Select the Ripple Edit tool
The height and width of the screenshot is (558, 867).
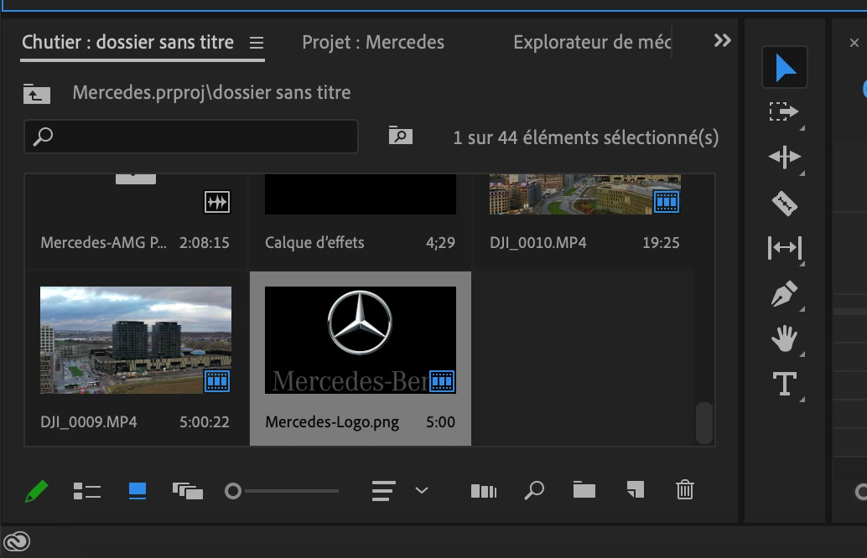pos(784,157)
